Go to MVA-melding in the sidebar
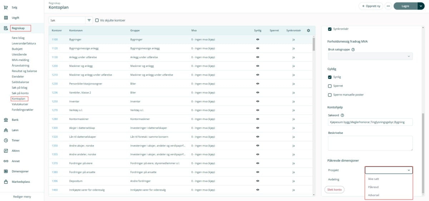429x201 pixels. (x=20, y=60)
